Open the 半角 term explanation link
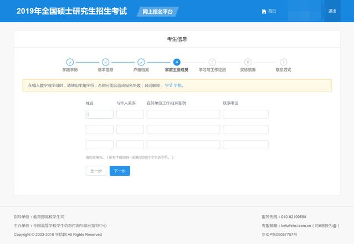This screenshot has height=244, width=354. [178, 85]
